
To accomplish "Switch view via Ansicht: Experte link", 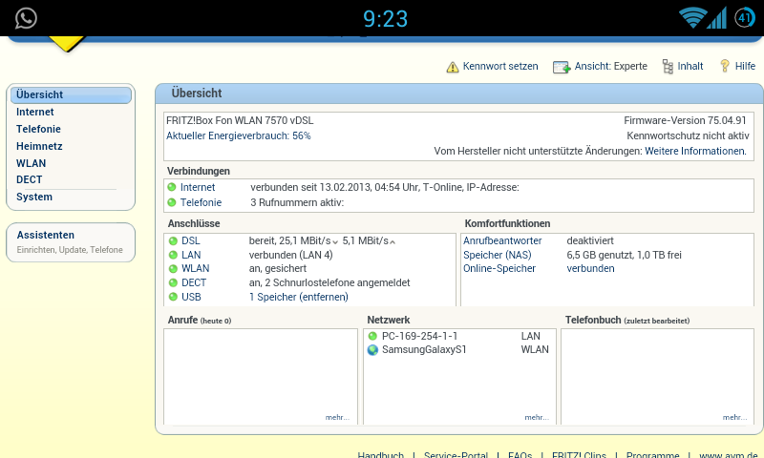I will click(611, 66).
